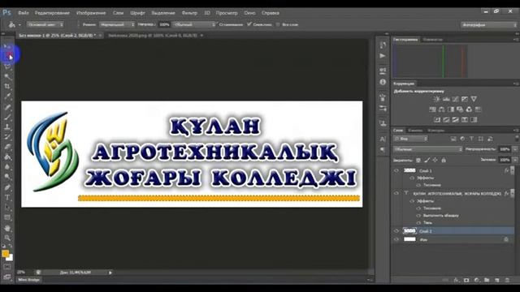Toggle the Тень effect visibility
Image resolution: width=520 pixels, height=292 pixels.
(x=418, y=223)
